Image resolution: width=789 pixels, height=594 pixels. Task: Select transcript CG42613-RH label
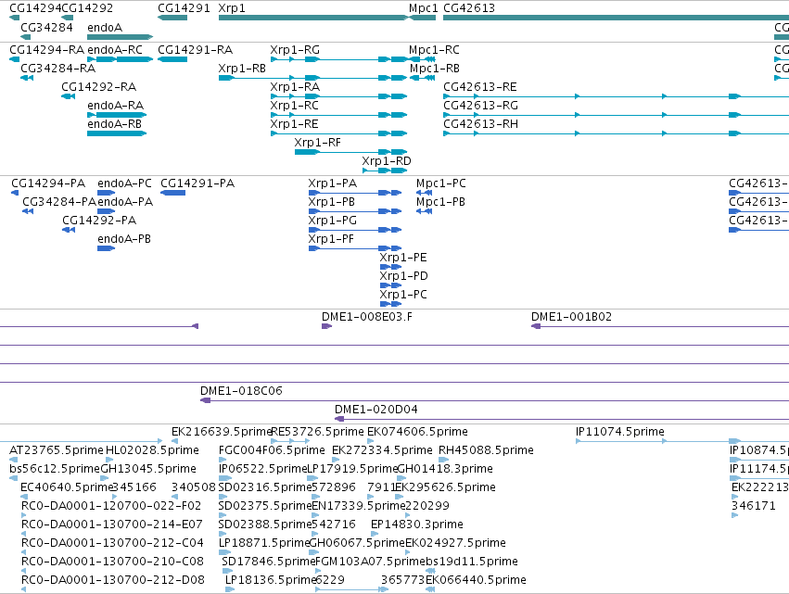coord(480,124)
